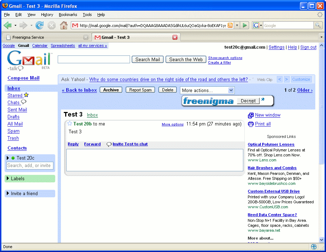Star the message from Test 20b
326x252 pixels.
(69, 123)
